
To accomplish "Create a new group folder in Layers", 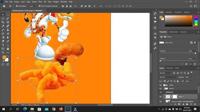I will (187, 104).
